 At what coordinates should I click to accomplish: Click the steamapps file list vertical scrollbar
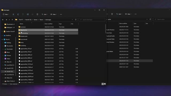106,29
